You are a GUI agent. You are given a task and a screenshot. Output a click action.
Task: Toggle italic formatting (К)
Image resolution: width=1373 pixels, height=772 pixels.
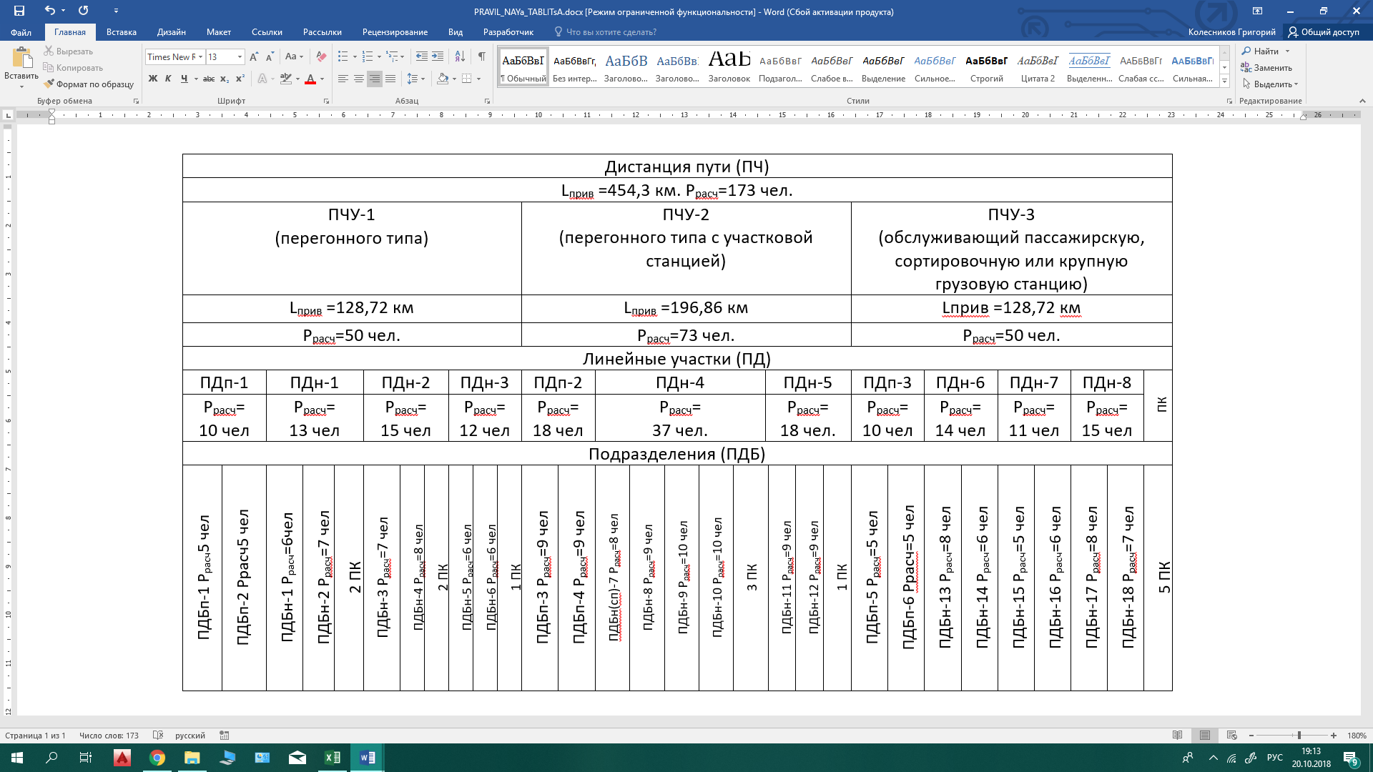(x=168, y=79)
